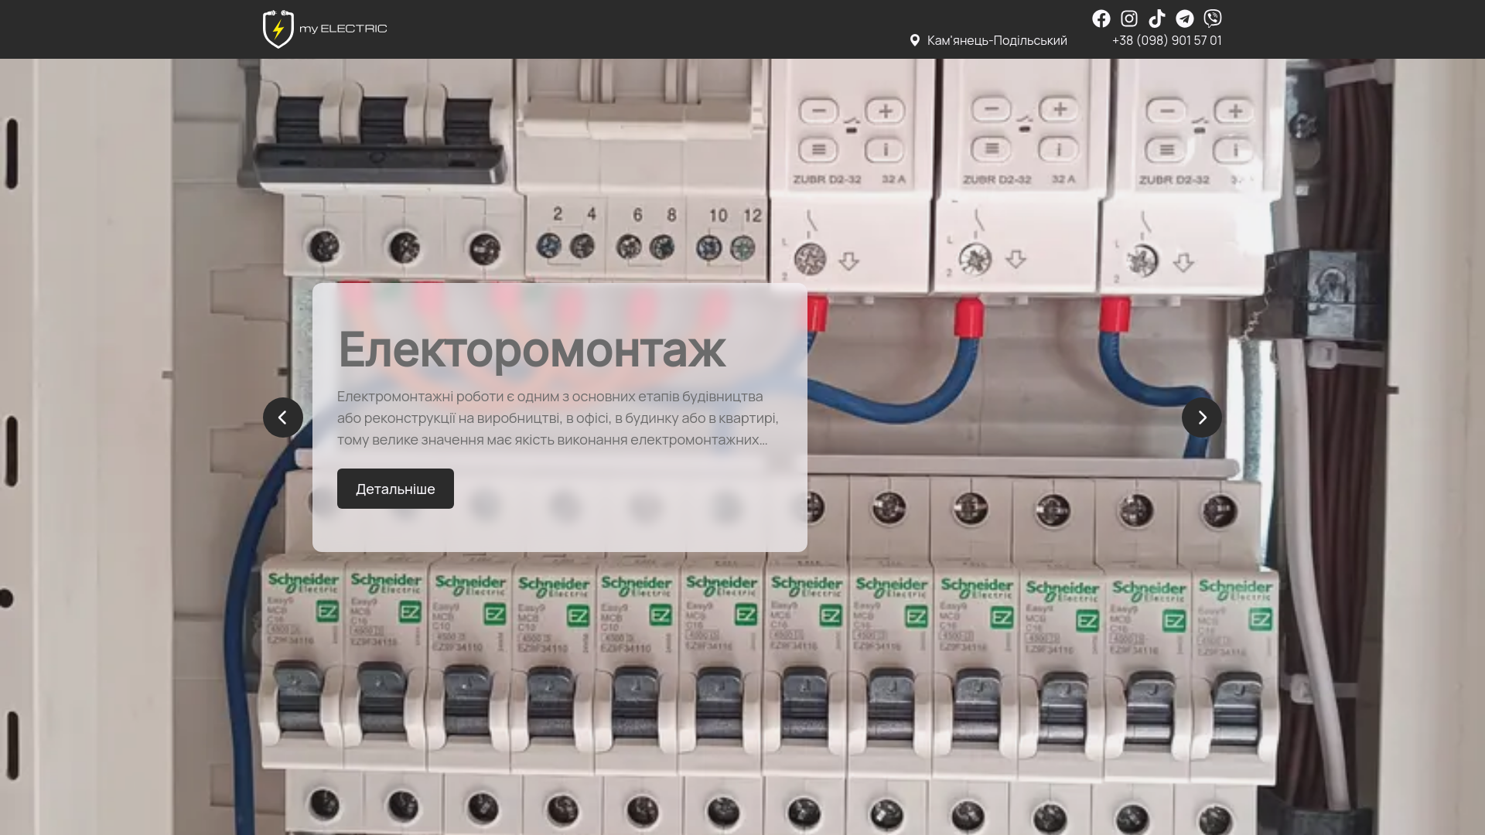This screenshot has height=835, width=1485.
Task: Call the +38 (098) 901 57 01 number
Action: tap(1167, 40)
